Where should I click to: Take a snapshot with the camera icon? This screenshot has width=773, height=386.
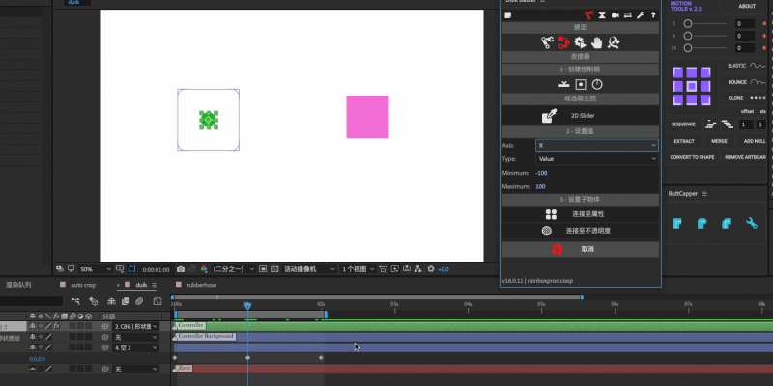point(181,269)
